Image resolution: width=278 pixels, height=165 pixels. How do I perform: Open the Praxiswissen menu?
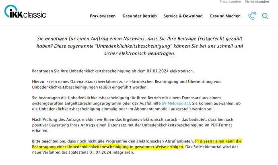pos(103,16)
